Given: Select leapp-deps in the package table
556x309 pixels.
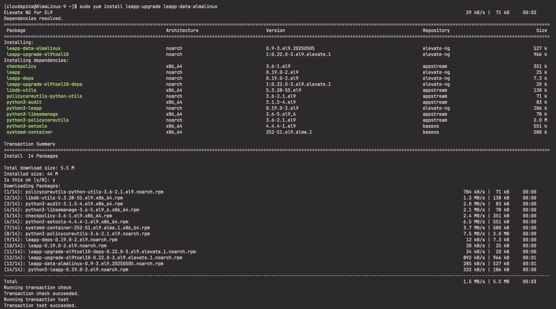Looking at the screenshot, I should point(20,79).
